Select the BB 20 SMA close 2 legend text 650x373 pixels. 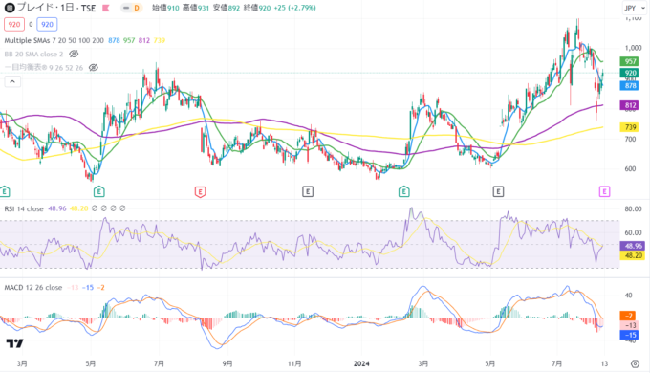[33, 54]
